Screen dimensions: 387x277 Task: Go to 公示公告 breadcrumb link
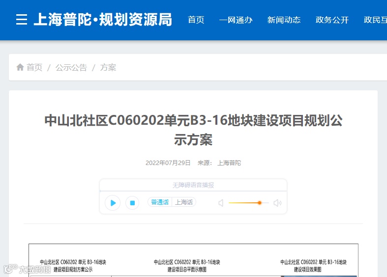[x=71, y=67]
